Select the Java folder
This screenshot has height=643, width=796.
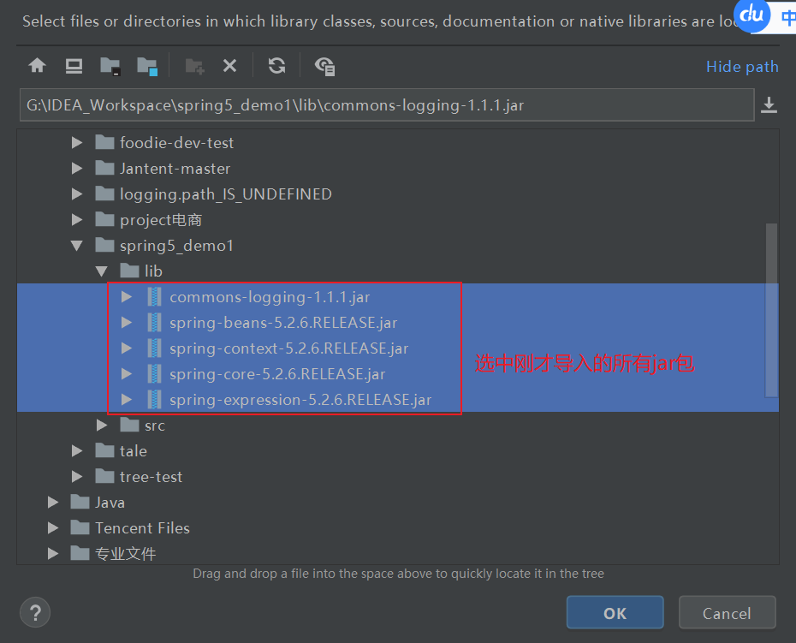pos(98,503)
